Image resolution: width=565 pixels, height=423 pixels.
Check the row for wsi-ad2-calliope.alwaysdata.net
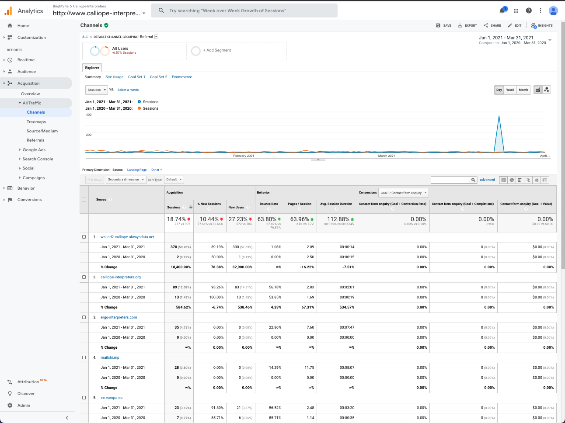(x=84, y=236)
